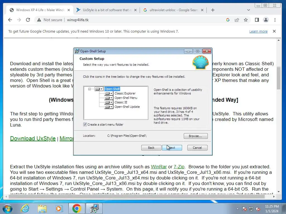
Task: Open the Chrome side panel icon
Action: point(257,20)
